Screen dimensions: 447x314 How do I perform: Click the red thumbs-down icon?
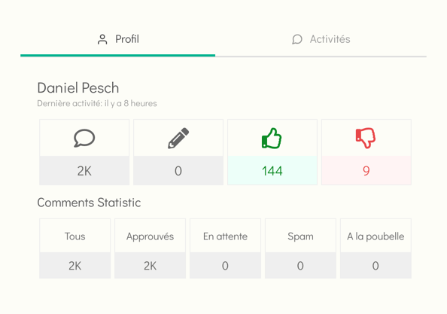[x=366, y=139]
